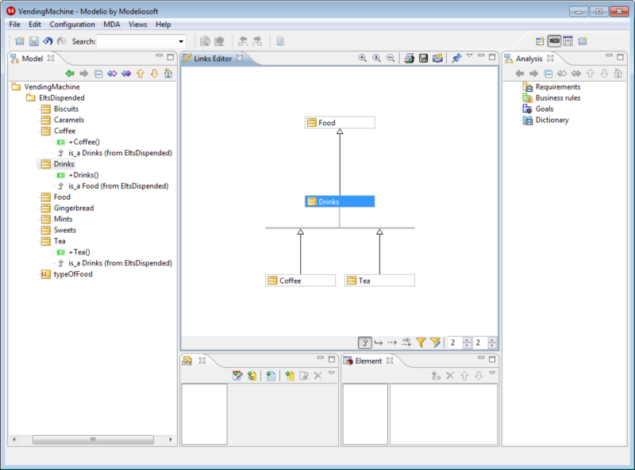
Task: Select Business rules in Analysis panel
Action: click(x=557, y=98)
